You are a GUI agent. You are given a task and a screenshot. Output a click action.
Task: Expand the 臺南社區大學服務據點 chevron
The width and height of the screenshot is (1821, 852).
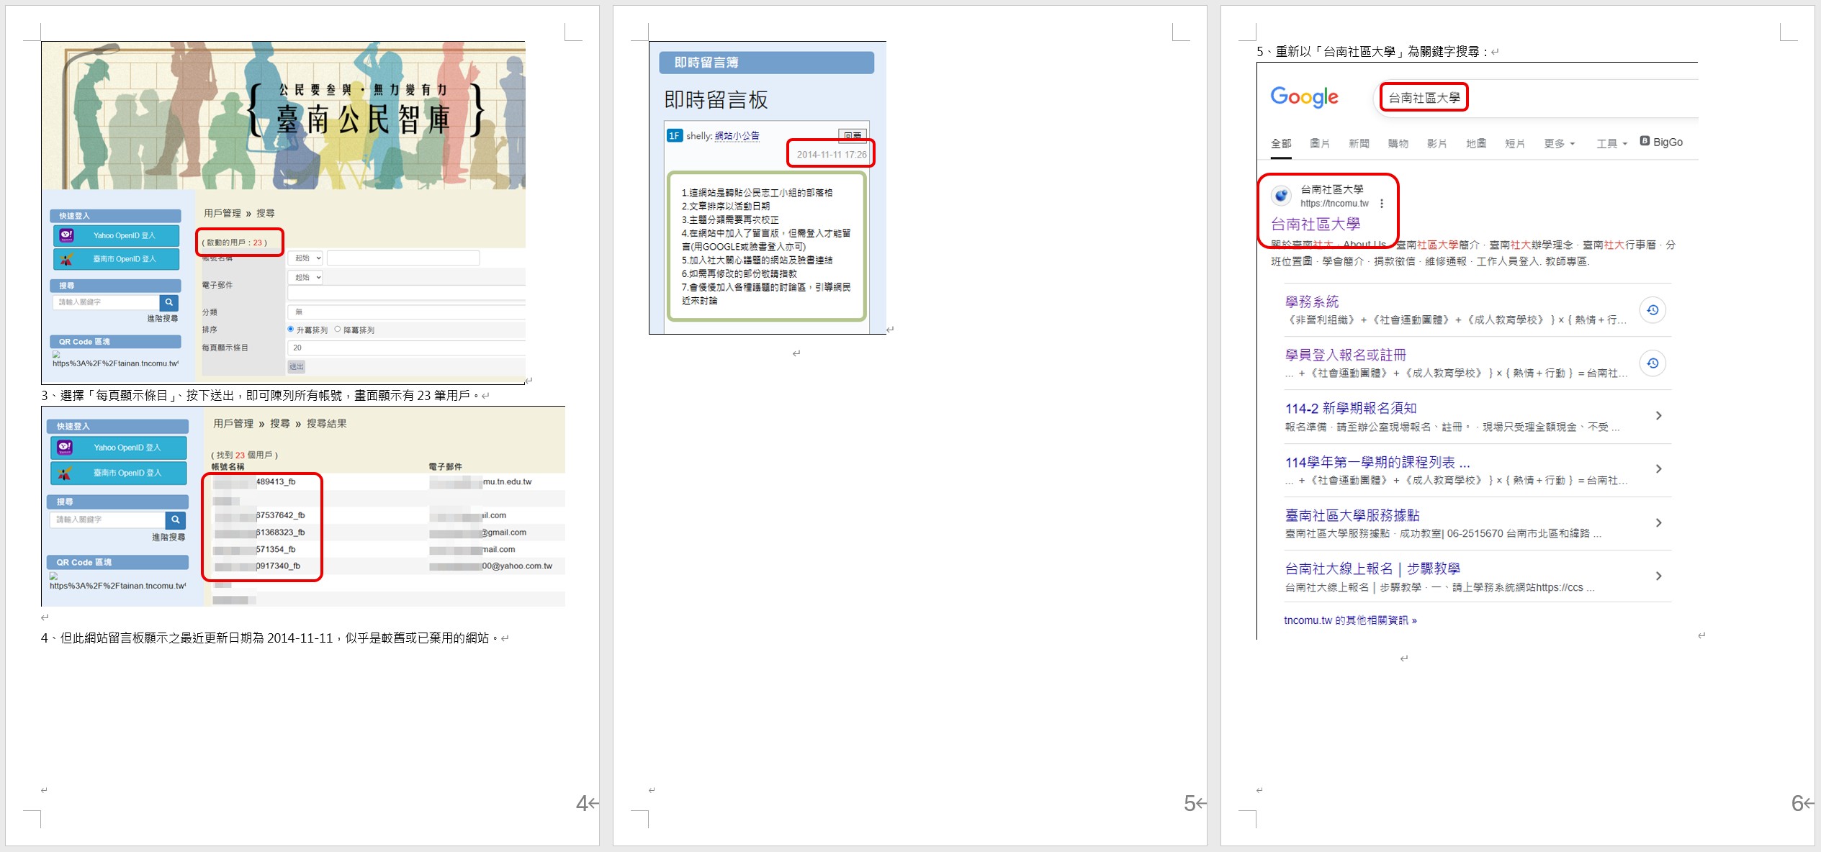coord(1658,523)
